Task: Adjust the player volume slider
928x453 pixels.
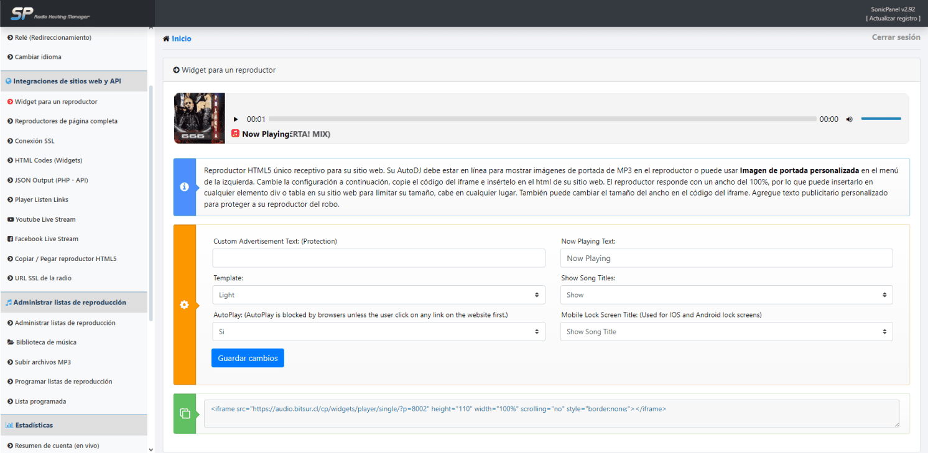Action: point(881,119)
